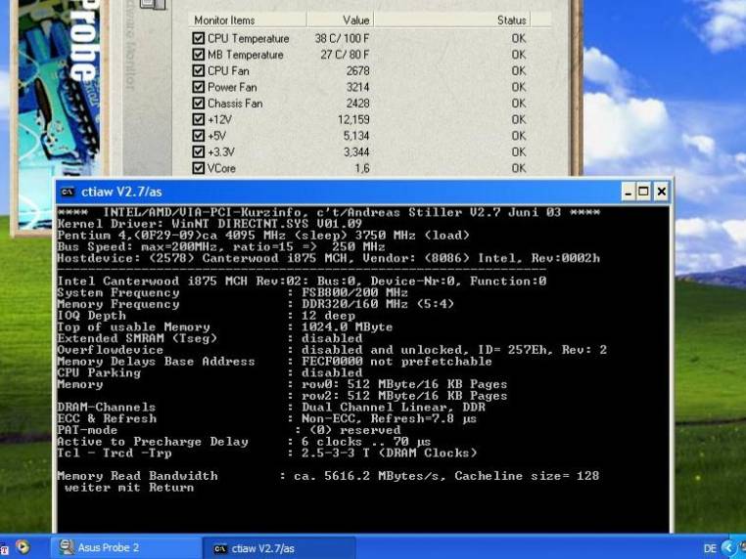Toggle the +3.3V monitor checkbox
Viewport: 746px width, 559px height.
pyautogui.click(x=199, y=151)
